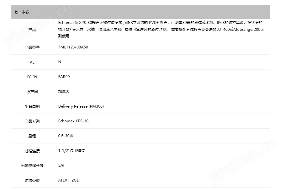281x190 pixels.
Task: Select the EAR99 value cell
Action: [x=64, y=77]
